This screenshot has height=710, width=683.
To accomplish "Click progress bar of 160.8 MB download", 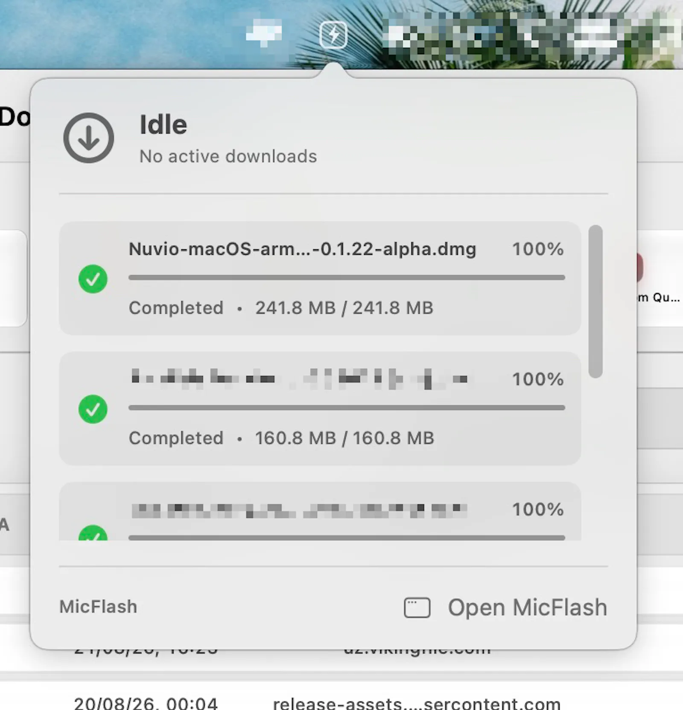I will tap(347, 408).
